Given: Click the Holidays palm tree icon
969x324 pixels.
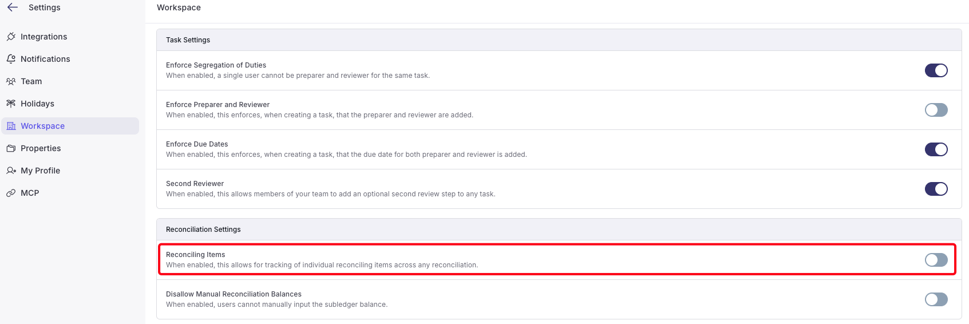Looking at the screenshot, I should coord(11,104).
